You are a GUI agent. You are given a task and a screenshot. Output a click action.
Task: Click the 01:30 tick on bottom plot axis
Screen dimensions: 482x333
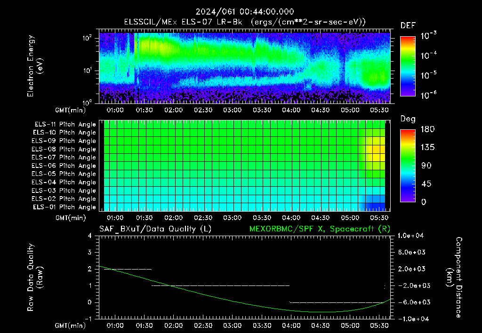coord(144,325)
